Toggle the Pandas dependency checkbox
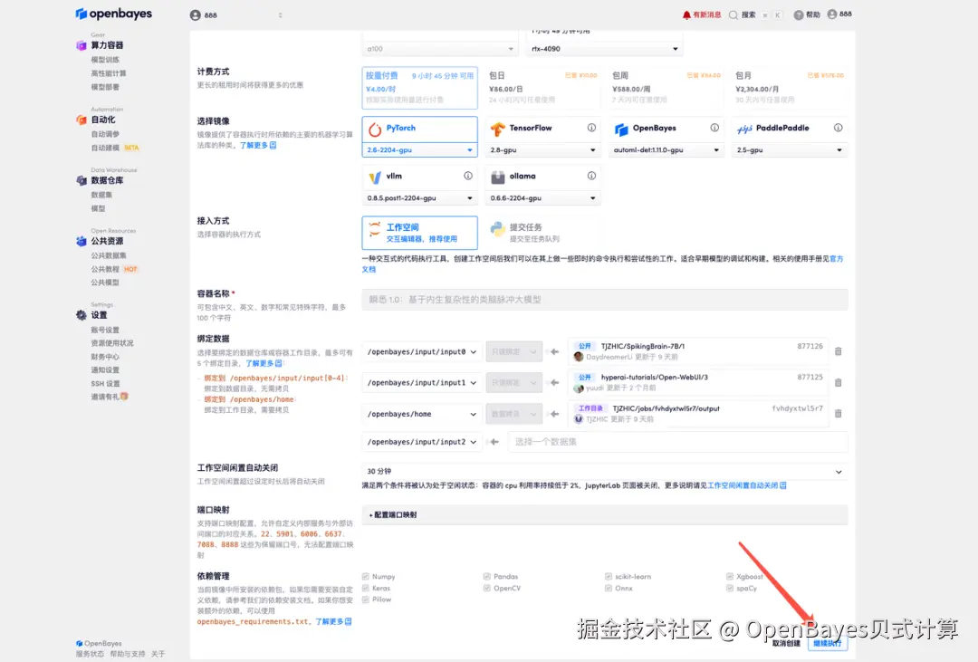 [486, 577]
